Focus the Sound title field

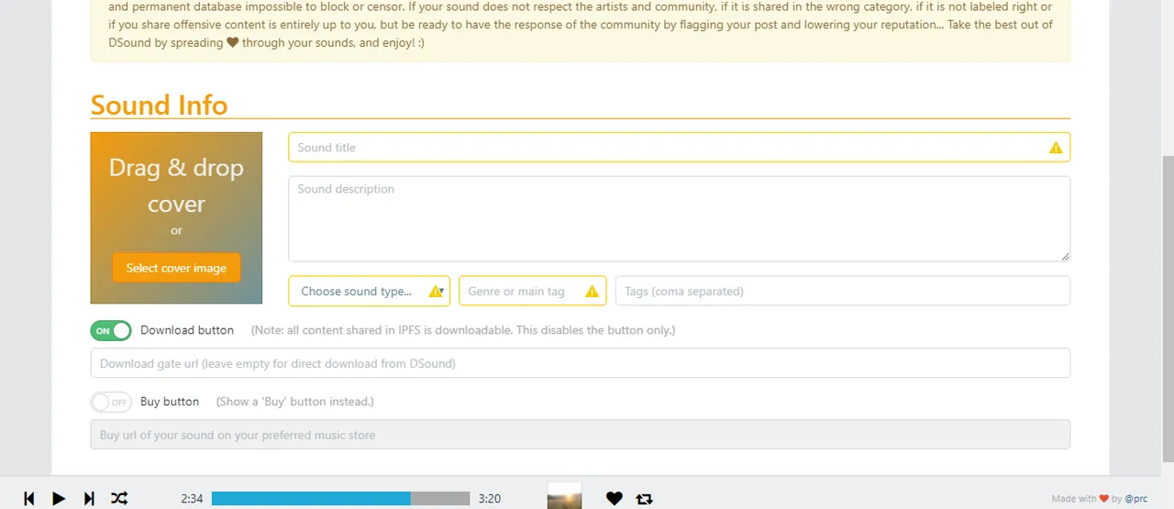point(679,147)
